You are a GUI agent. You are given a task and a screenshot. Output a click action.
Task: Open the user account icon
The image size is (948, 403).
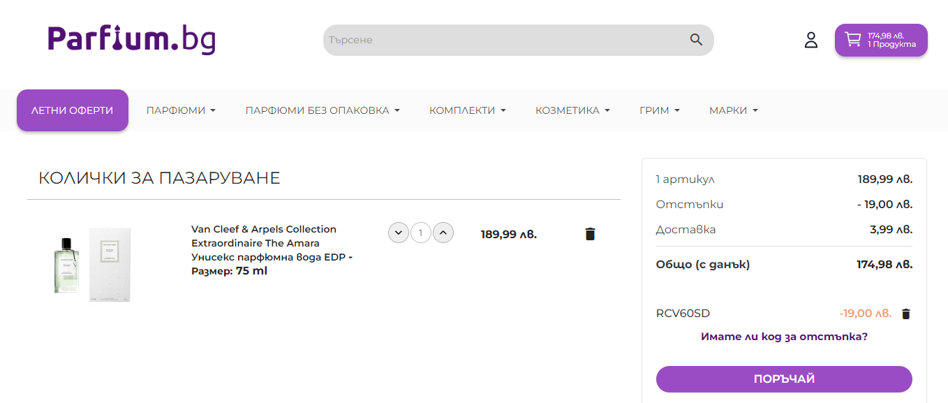click(x=810, y=40)
